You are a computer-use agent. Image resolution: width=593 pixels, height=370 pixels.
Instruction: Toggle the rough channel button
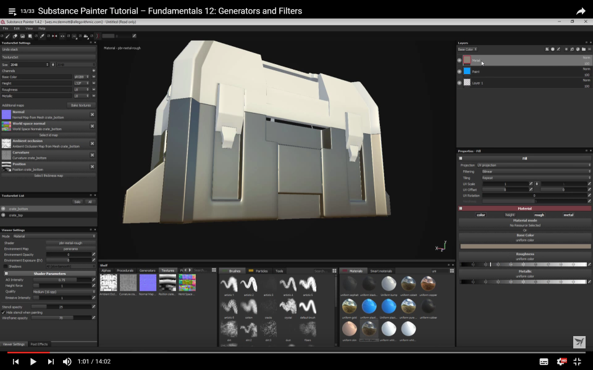point(539,215)
